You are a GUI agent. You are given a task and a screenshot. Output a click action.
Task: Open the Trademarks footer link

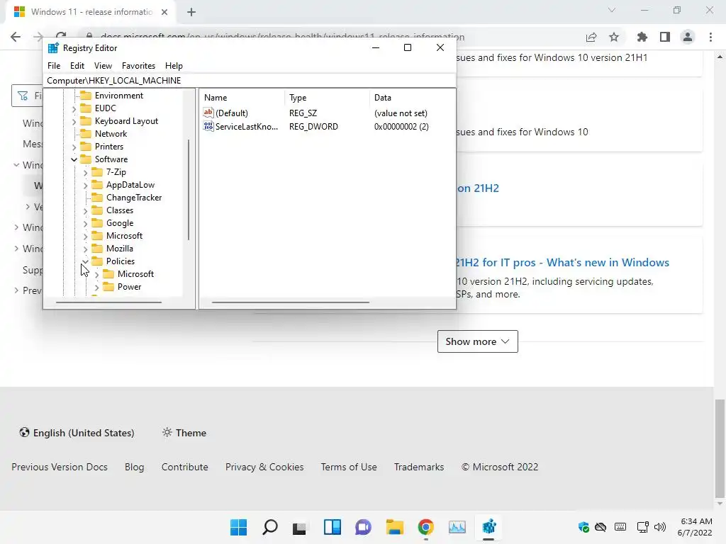[419, 467]
